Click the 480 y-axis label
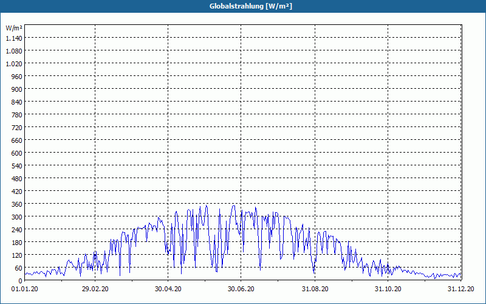Viewport: 486px width, 304px height. point(18,179)
